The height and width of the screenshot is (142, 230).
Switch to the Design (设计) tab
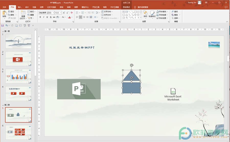(x=27, y=7)
